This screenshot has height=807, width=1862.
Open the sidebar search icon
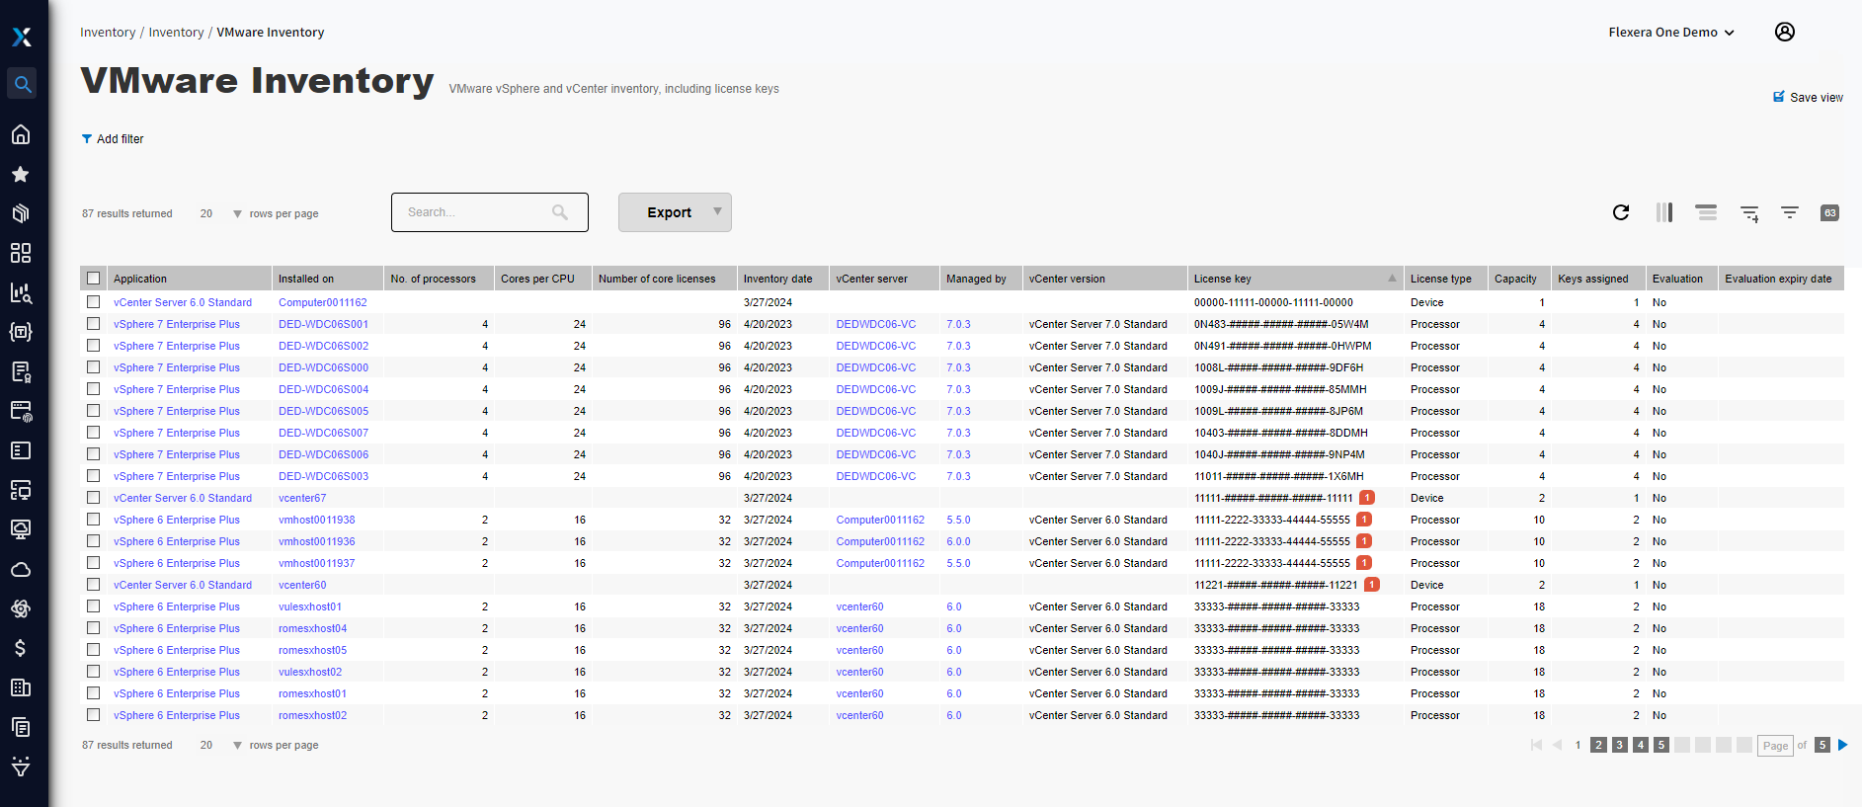click(x=22, y=84)
